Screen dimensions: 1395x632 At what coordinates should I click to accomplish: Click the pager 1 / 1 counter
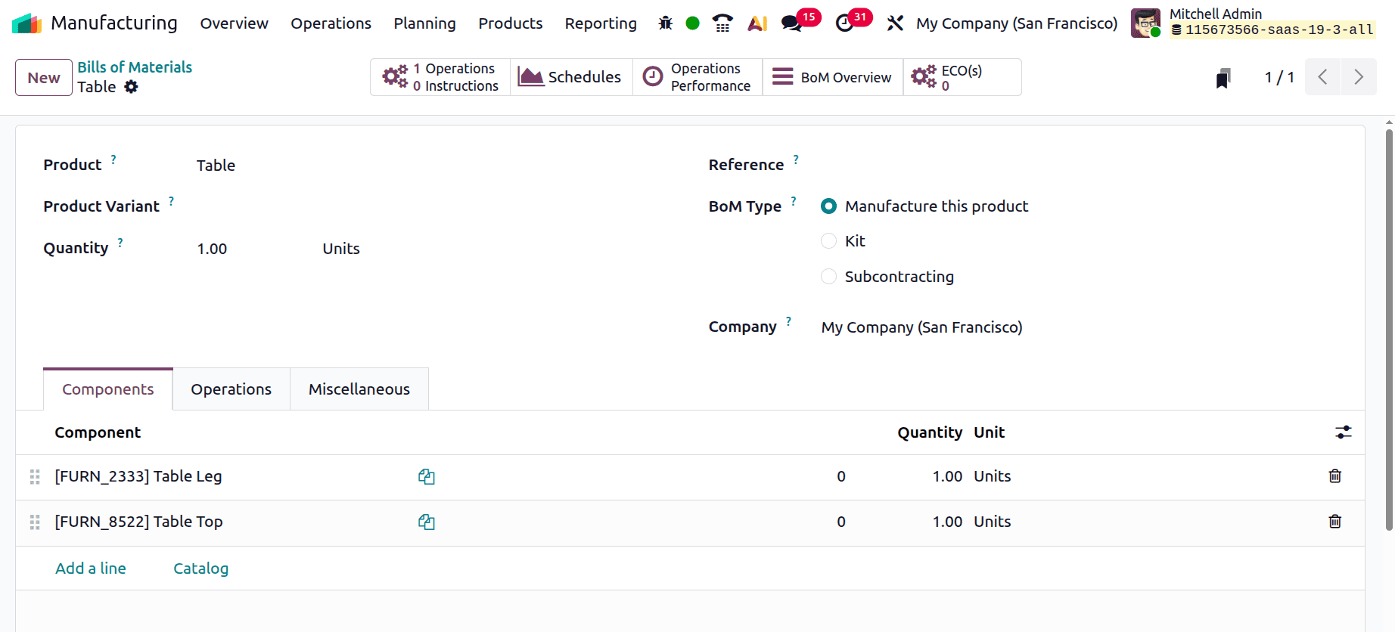click(x=1279, y=77)
